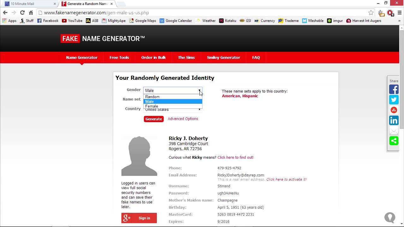Bookmark page with the star icon
Image resolution: width=404 pixels, height=227 pixels.
click(x=371, y=13)
